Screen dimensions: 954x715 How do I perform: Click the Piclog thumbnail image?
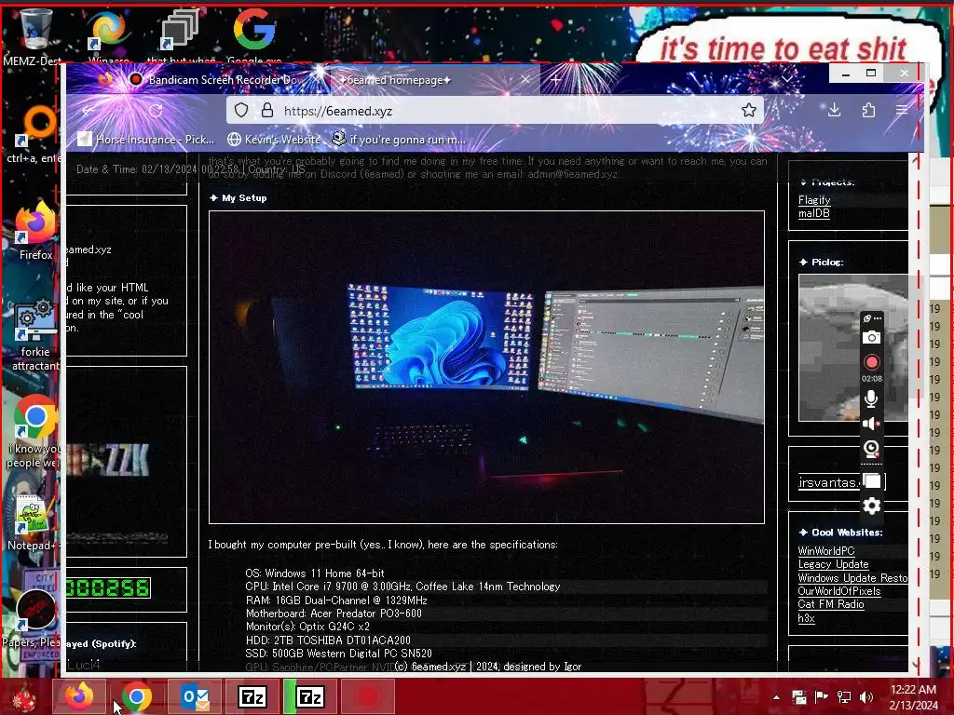(x=853, y=347)
